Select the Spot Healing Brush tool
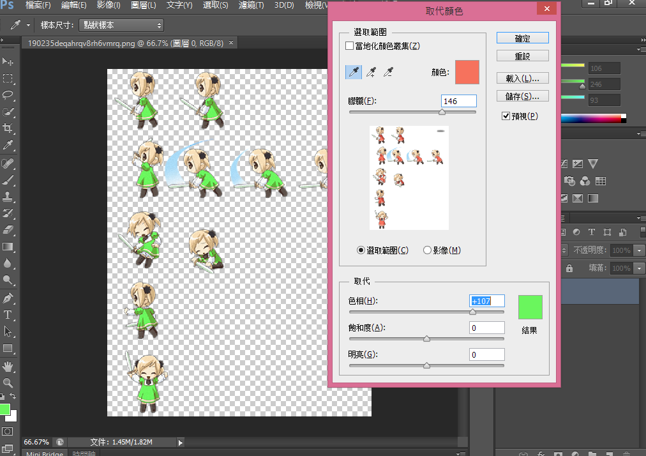This screenshot has width=646, height=456. click(x=8, y=163)
